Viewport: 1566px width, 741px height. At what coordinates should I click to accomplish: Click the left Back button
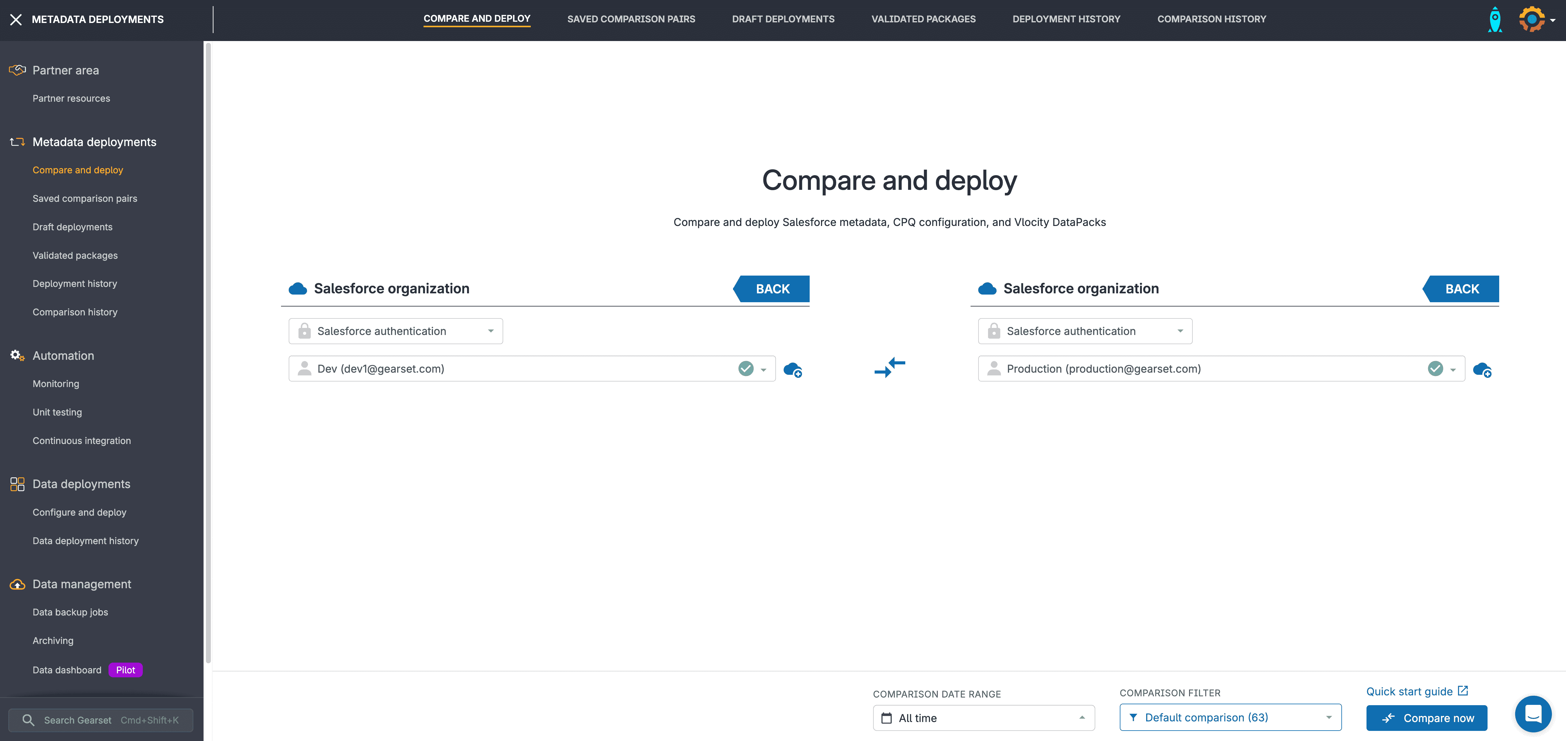pyautogui.click(x=772, y=289)
